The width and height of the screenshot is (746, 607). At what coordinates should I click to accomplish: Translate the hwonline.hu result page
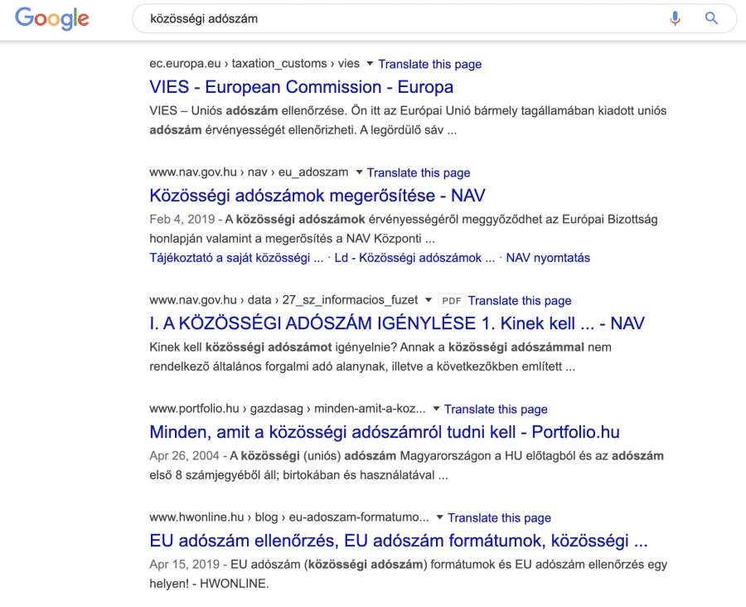pyautogui.click(x=499, y=517)
